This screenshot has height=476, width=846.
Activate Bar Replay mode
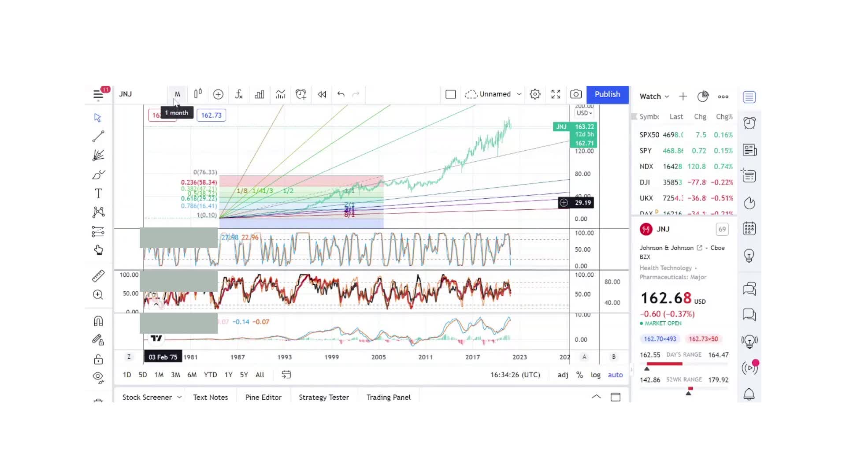click(321, 94)
